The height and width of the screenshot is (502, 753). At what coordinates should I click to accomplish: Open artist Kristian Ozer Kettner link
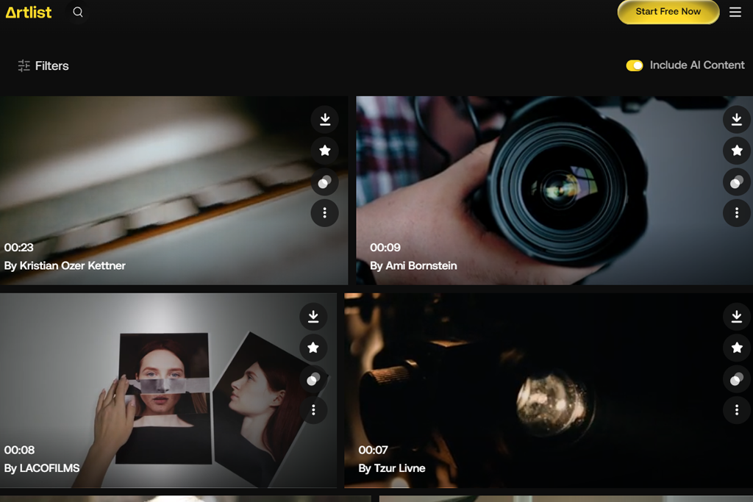73,265
